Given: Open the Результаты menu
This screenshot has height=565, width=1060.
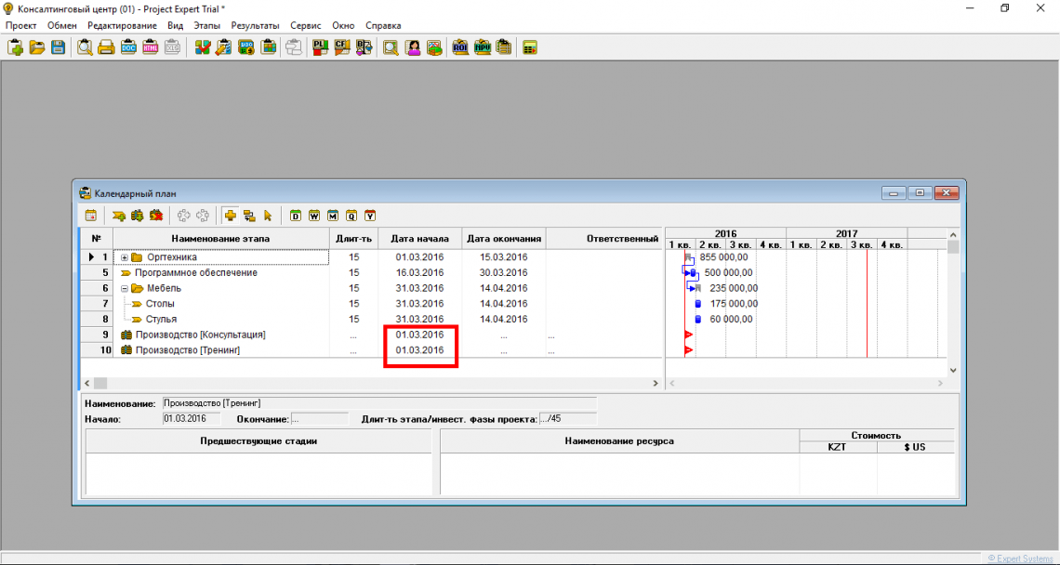Looking at the screenshot, I should click(x=255, y=26).
